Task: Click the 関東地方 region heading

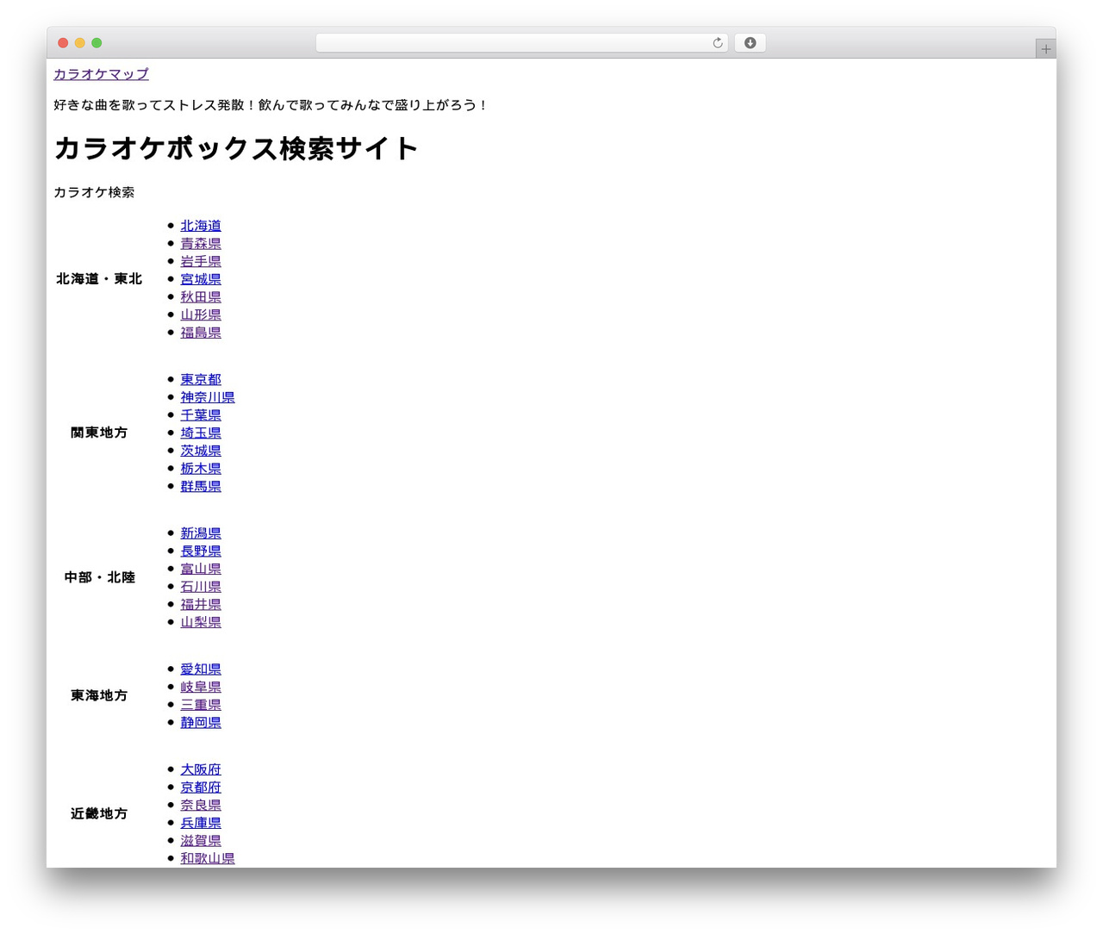Action: click(x=99, y=433)
